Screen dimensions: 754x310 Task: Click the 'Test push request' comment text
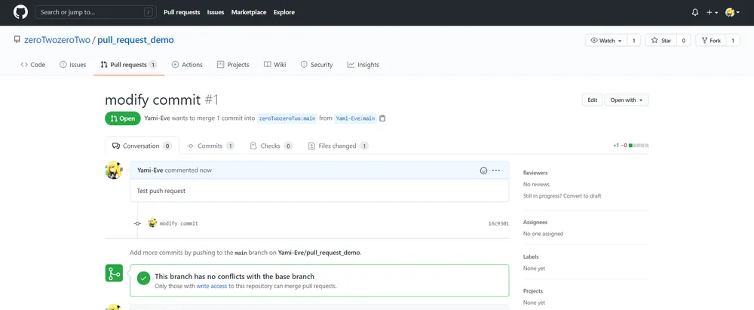[161, 191]
